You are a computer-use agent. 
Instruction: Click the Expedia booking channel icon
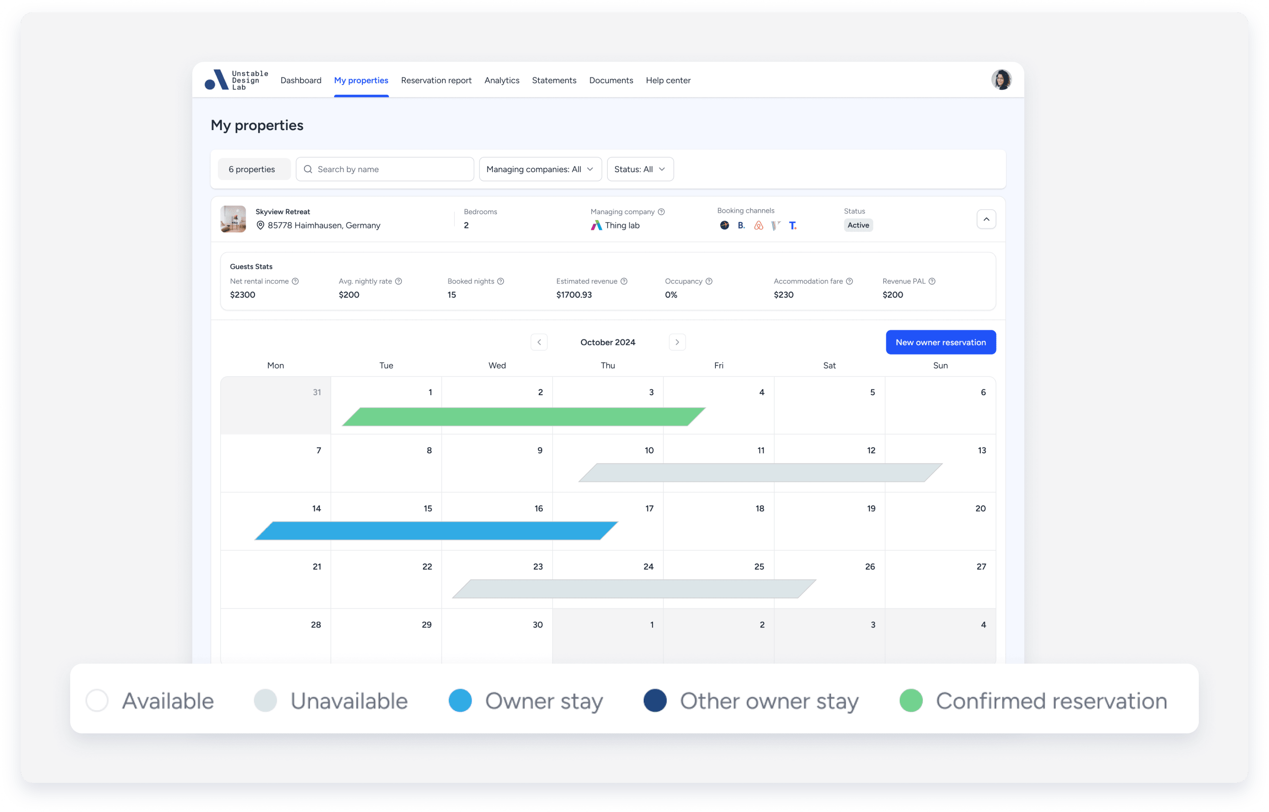tap(725, 225)
